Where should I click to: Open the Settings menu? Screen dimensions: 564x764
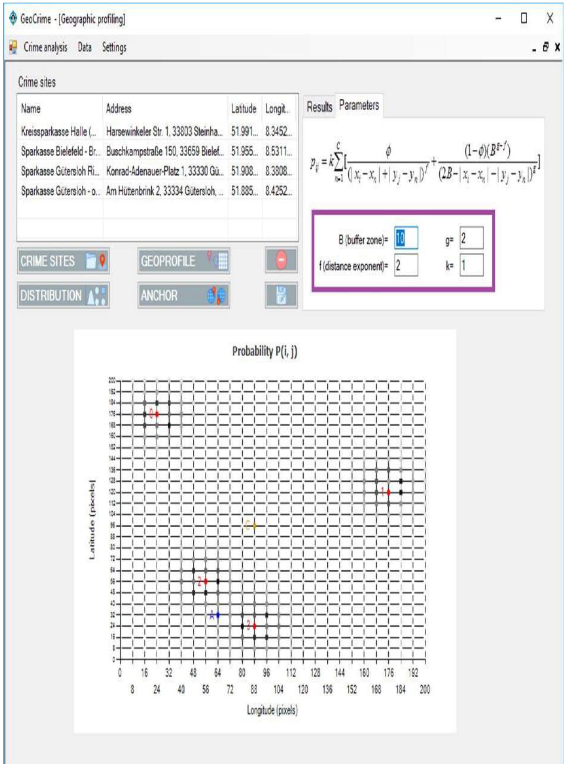point(114,47)
